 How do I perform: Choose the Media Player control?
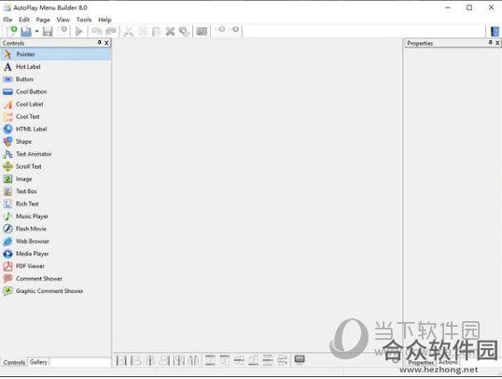click(x=56, y=254)
